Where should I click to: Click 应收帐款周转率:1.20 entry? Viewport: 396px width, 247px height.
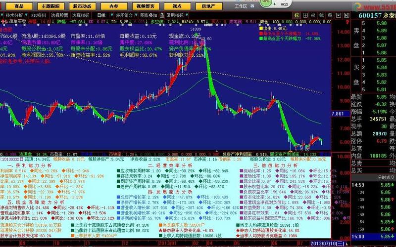tap(139, 170)
